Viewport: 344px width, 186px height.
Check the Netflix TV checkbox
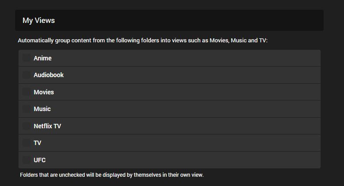pyautogui.click(x=27, y=126)
